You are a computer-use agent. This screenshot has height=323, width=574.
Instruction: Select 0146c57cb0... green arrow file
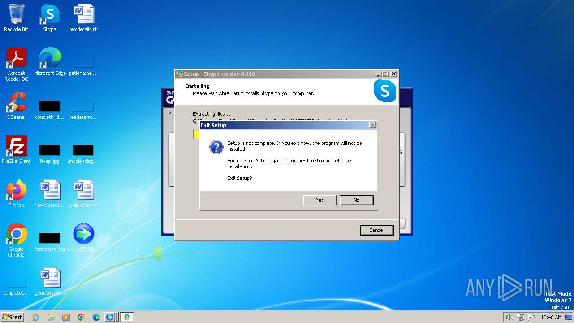(83, 238)
